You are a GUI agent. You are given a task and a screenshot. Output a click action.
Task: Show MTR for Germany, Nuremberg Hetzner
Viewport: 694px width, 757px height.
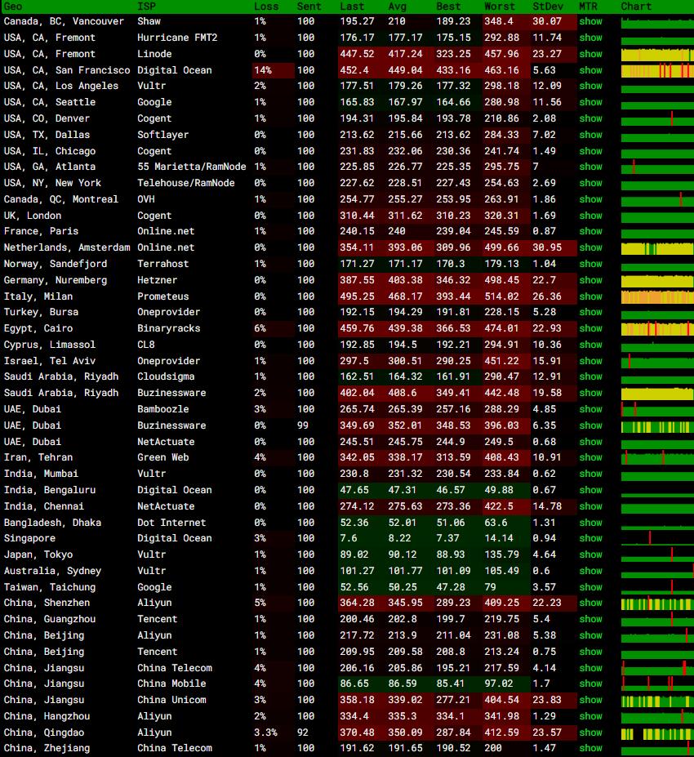[x=591, y=280]
